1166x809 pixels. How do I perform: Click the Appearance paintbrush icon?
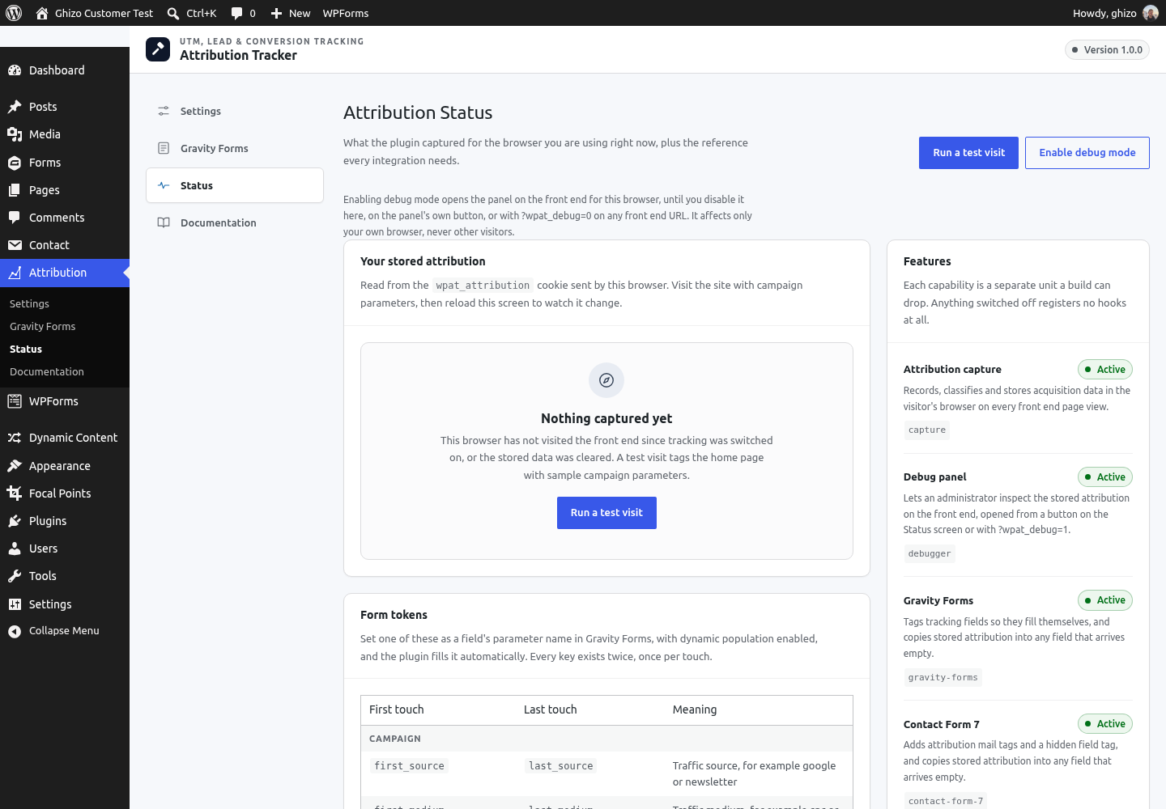(x=15, y=466)
